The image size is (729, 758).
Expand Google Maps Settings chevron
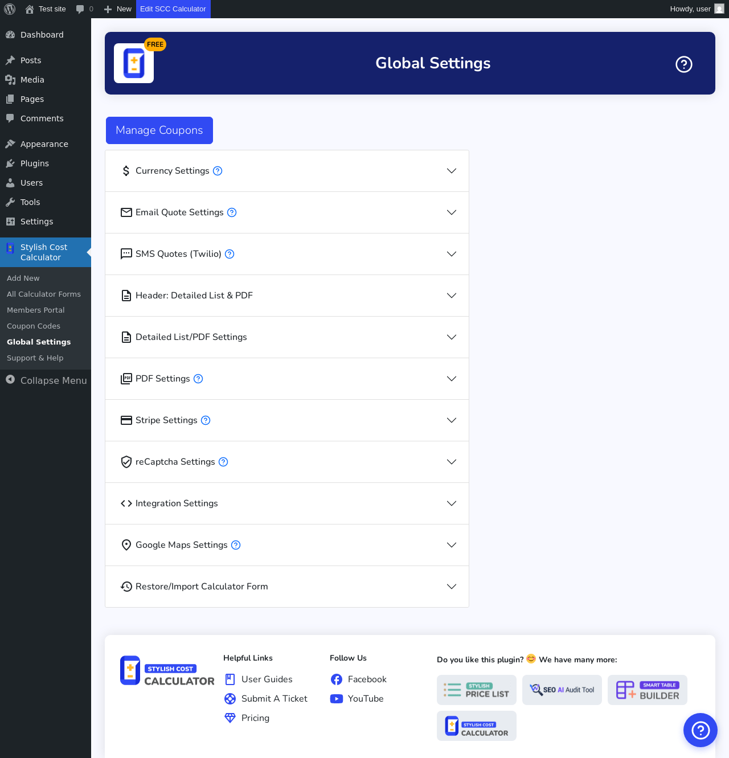pos(452,545)
